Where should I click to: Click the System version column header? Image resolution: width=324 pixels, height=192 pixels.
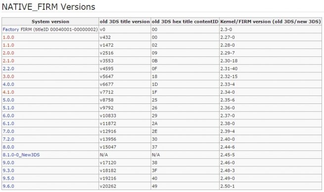point(50,22)
